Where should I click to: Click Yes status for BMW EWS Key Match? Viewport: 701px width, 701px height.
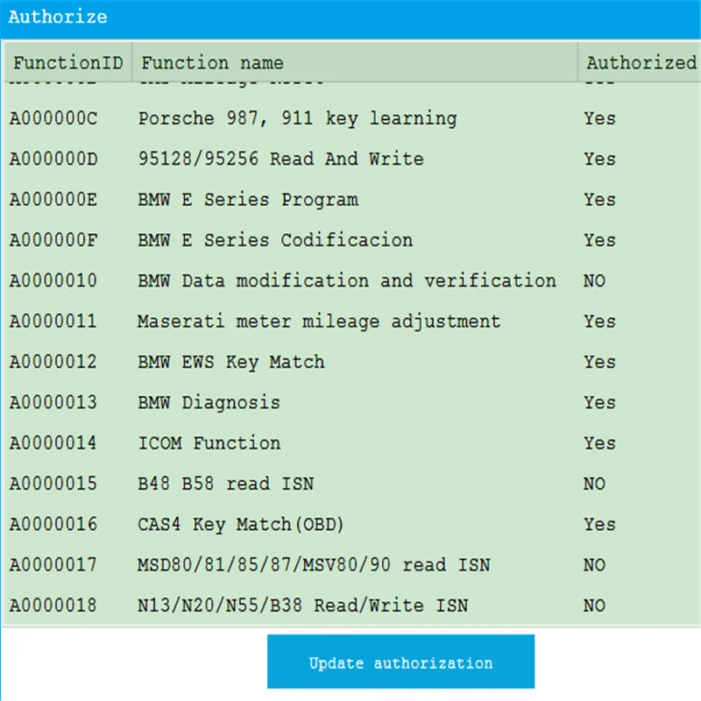point(599,362)
